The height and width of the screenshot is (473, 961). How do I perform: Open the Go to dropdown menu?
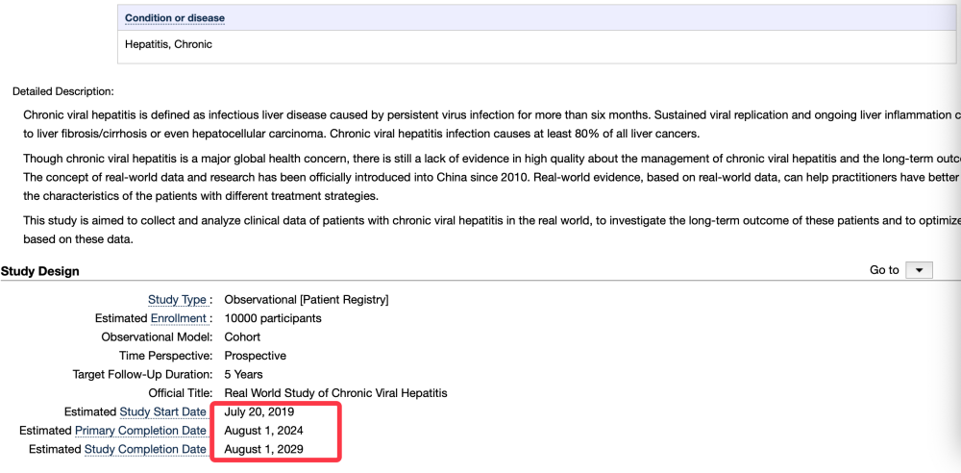pos(920,270)
